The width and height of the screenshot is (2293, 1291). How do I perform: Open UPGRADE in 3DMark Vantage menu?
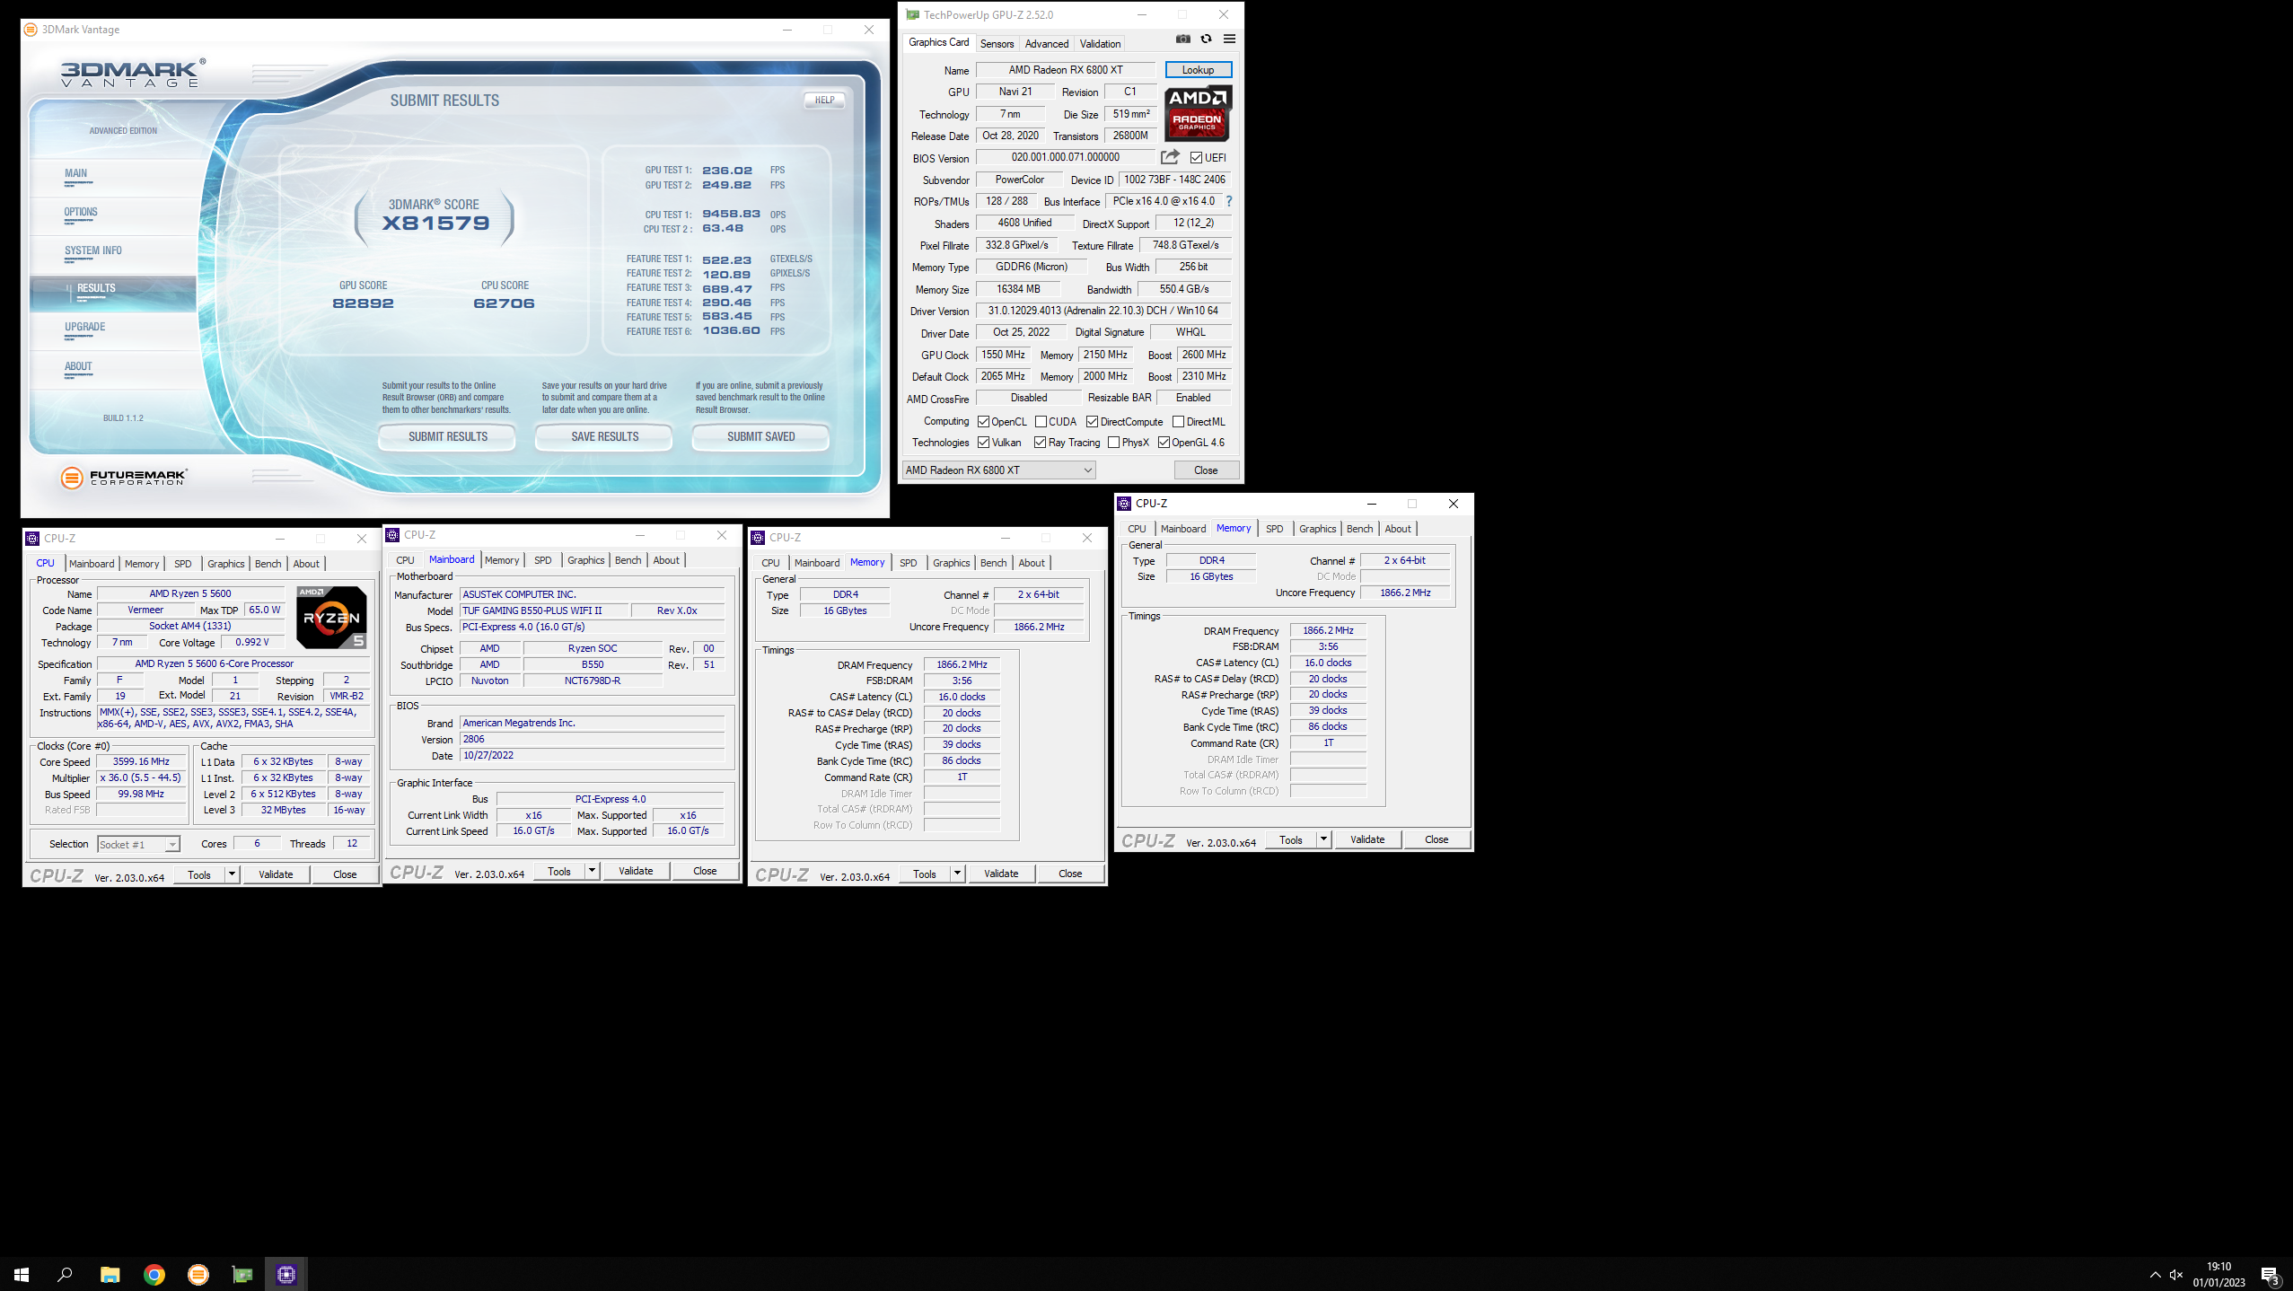click(x=85, y=328)
